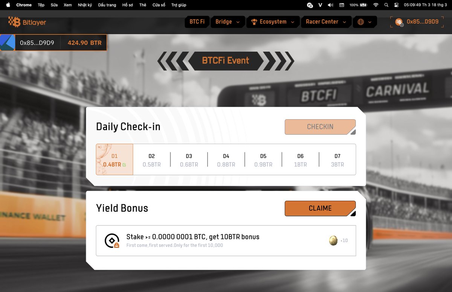Click the +10 reward value
452x292 pixels.
[x=344, y=240]
